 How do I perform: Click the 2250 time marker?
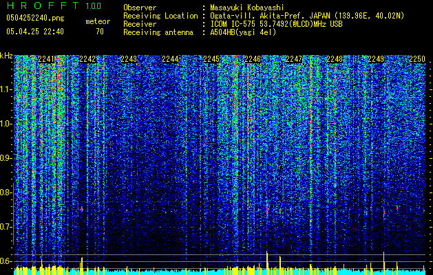(x=417, y=59)
